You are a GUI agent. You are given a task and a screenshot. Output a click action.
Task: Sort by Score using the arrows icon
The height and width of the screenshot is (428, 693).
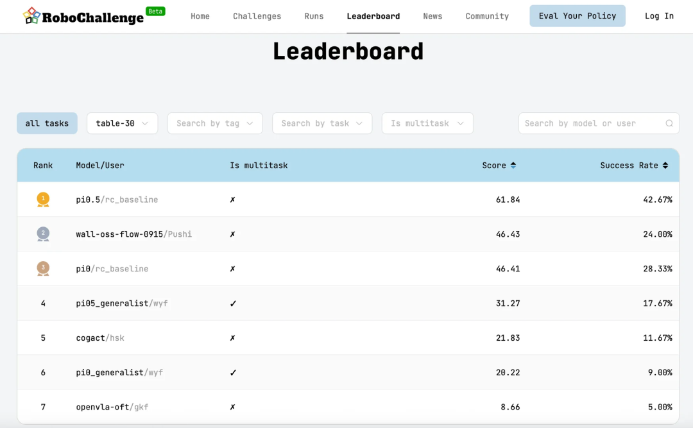pyautogui.click(x=513, y=166)
